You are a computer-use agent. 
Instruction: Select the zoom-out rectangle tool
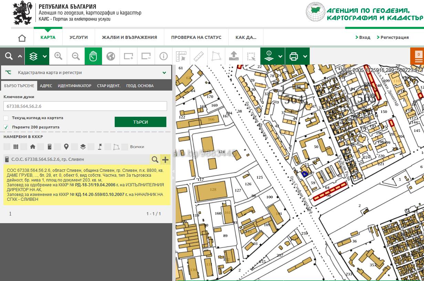pyautogui.click(x=146, y=56)
